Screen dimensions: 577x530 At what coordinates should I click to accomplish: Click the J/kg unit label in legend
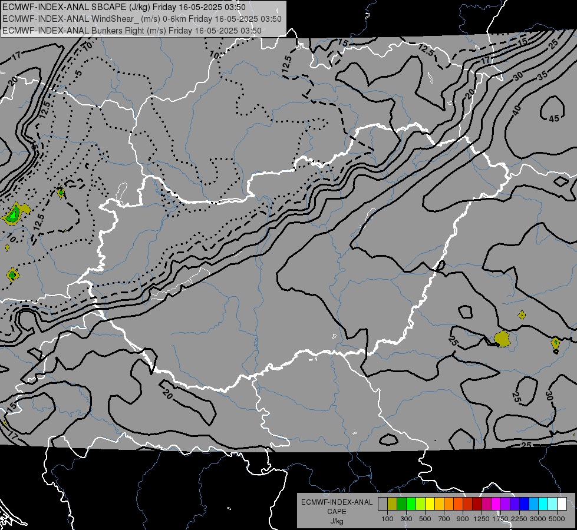tap(337, 521)
